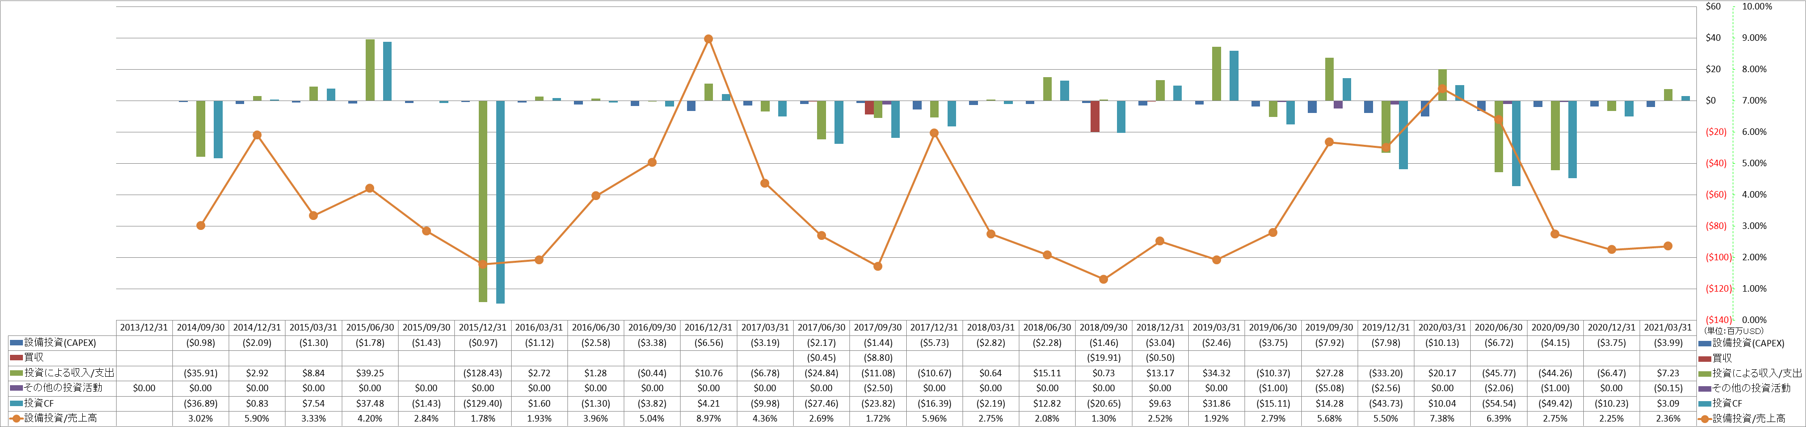This screenshot has width=1806, height=427.
Task: Click the ($19.91) acquisition cell
Action: (x=1104, y=358)
